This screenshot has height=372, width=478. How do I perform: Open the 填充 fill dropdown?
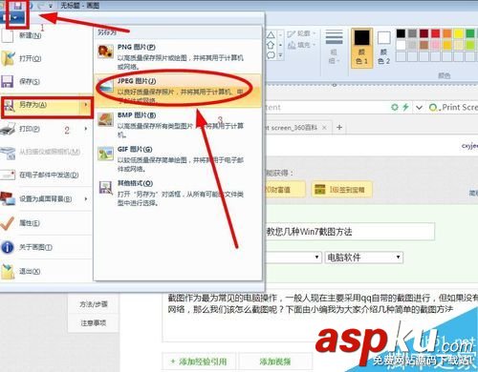click(301, 45)
